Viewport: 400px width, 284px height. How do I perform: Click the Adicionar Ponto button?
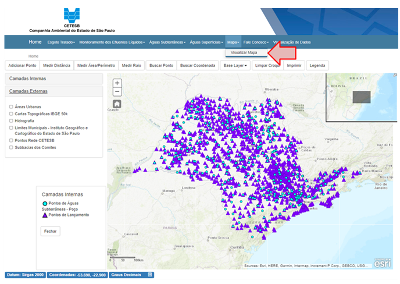22,66
